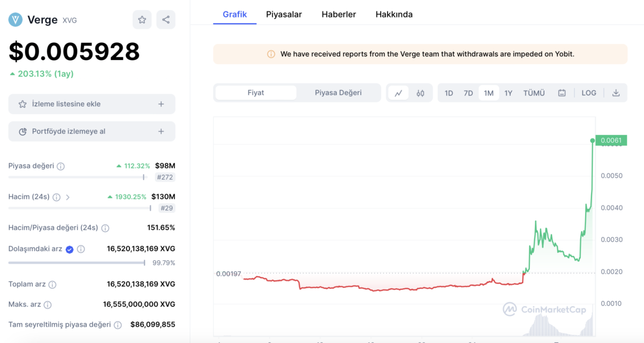Expand the Hacim (24s) chevron arrow
Screen dimensions: 644x343
(68, 197)
